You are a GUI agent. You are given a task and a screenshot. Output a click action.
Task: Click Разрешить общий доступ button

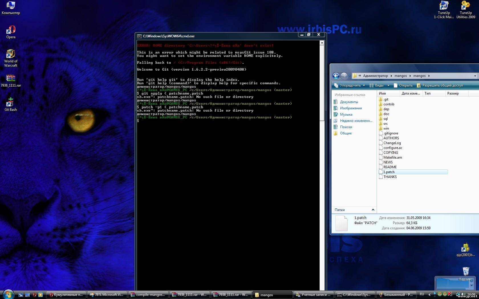[x=440, y=85]
